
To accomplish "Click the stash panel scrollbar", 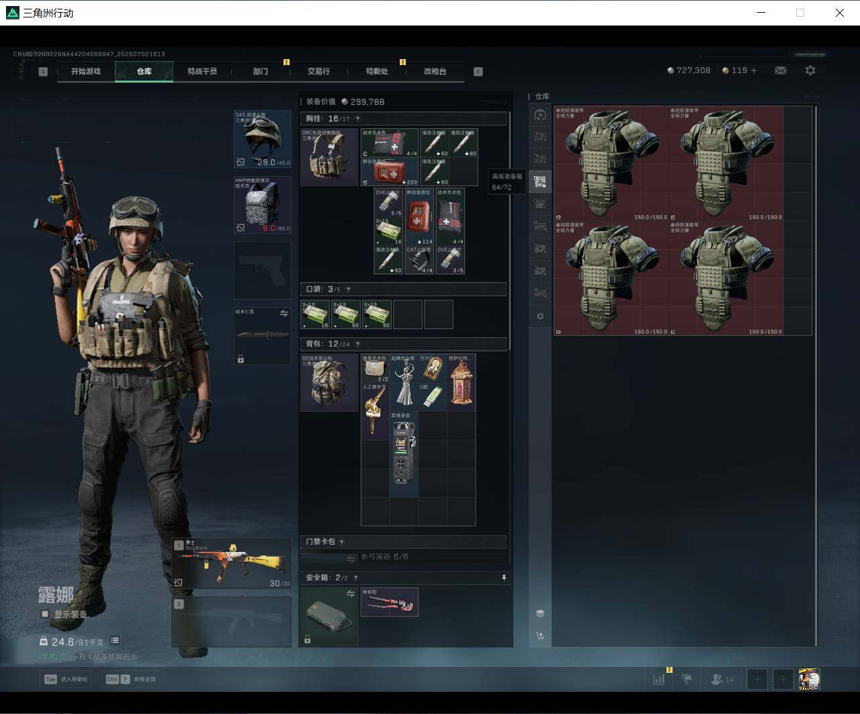I will point(816,375).
